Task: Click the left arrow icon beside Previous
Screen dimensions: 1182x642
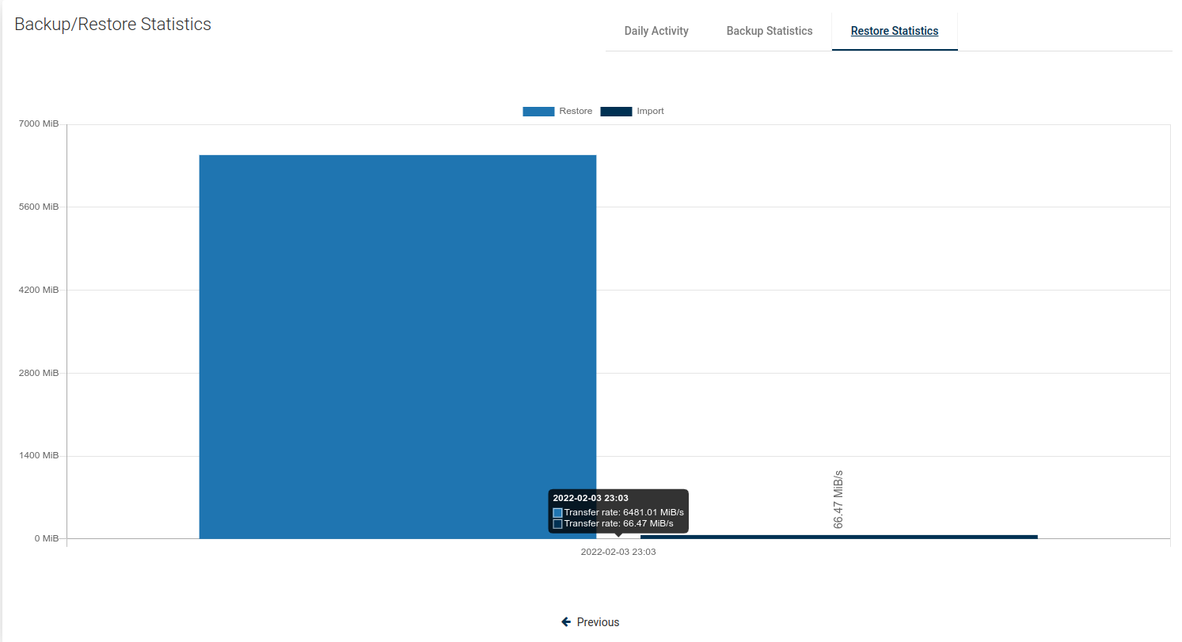Action: coord(566,622)
